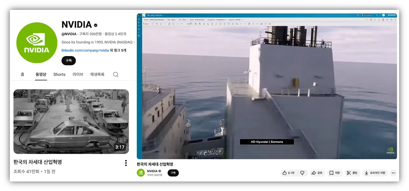Expand the channel description starting 'Since its founding'
This screenshot has width=409, height=191.
click(98, 42)
